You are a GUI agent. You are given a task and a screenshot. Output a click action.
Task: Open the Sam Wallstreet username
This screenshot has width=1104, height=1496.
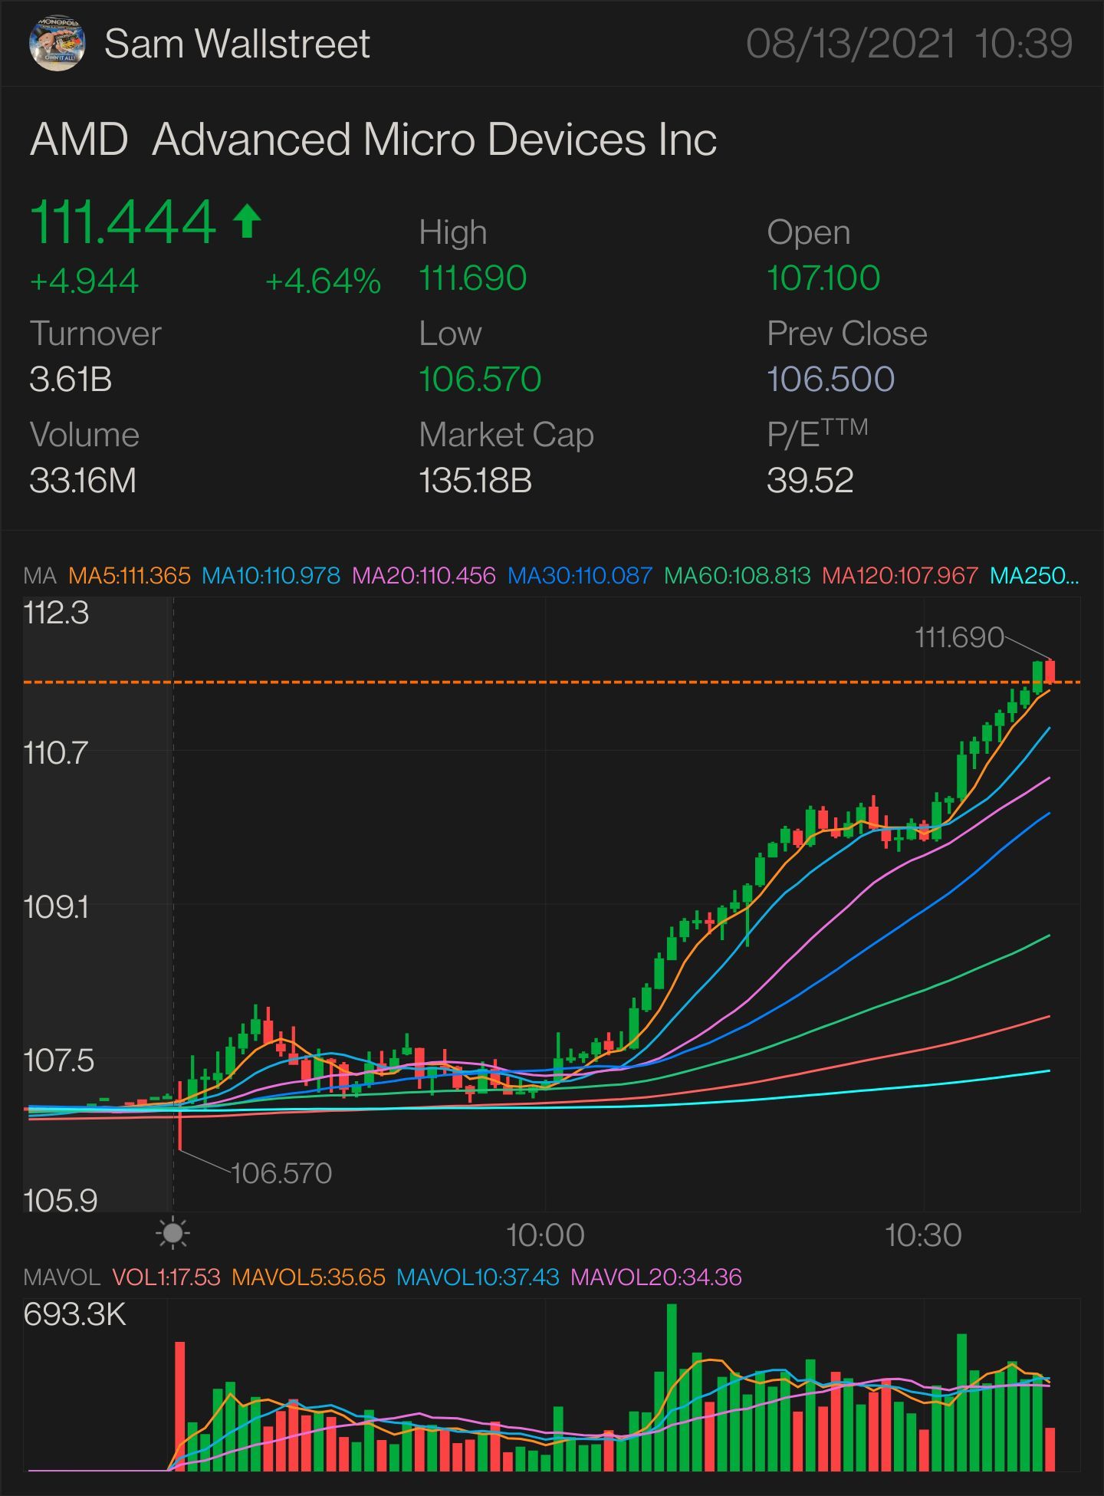(237, 44)
